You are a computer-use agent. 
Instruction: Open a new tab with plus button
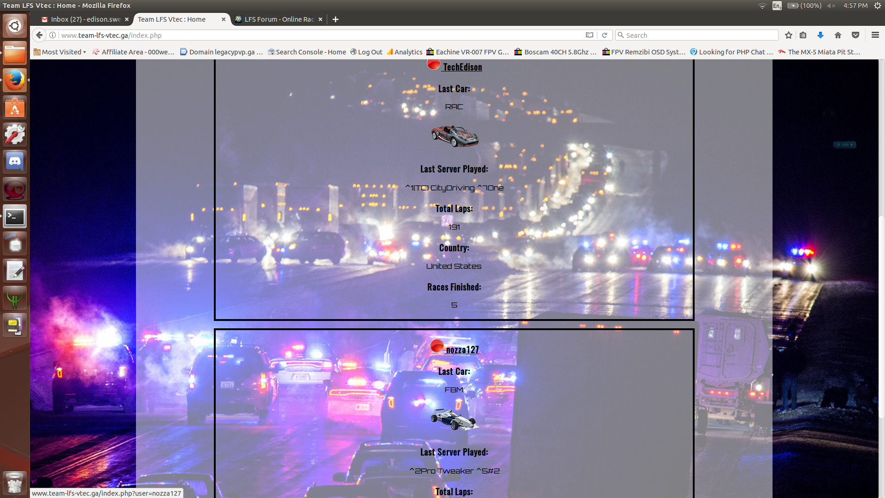[x=336, y=19]
